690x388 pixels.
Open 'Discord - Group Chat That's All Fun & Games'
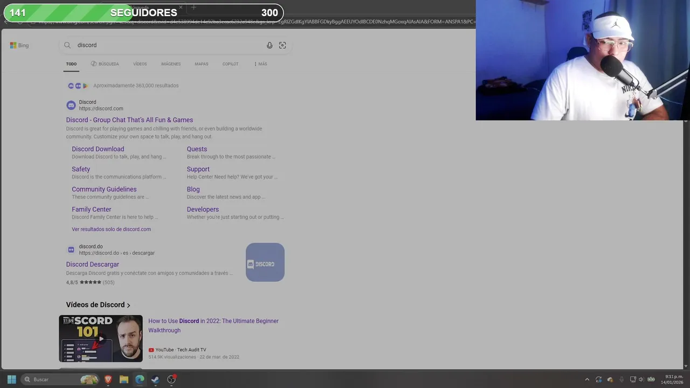129,120
